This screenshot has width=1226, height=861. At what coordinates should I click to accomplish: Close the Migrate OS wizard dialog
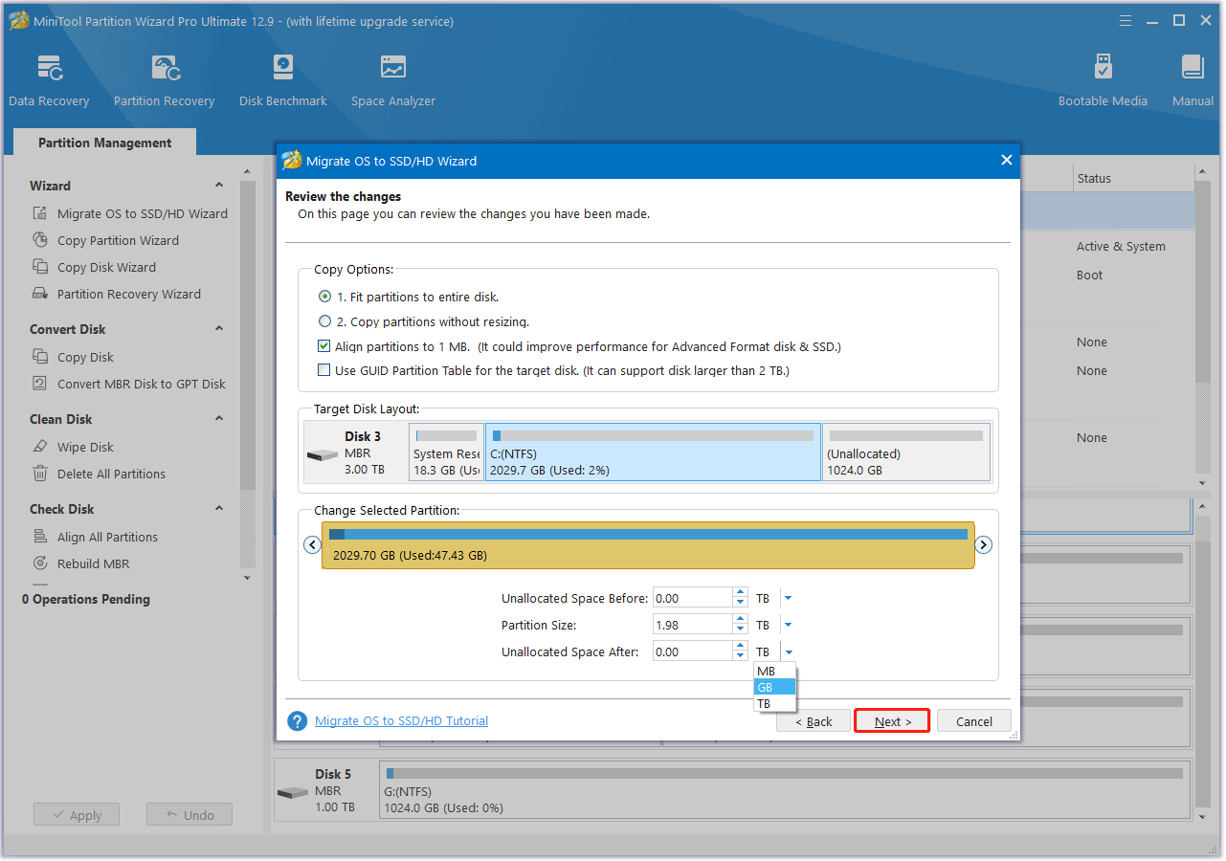coord(1006,161)
